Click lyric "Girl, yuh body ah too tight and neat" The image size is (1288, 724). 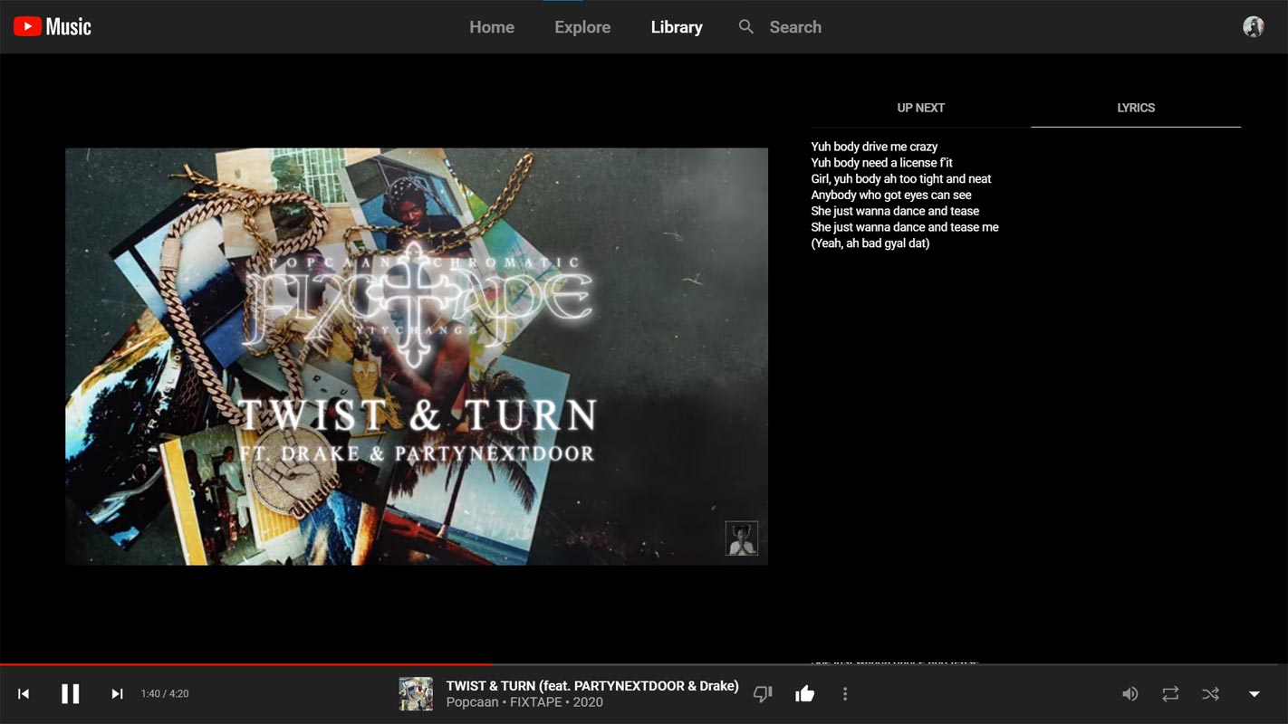(x=901, y=179)
